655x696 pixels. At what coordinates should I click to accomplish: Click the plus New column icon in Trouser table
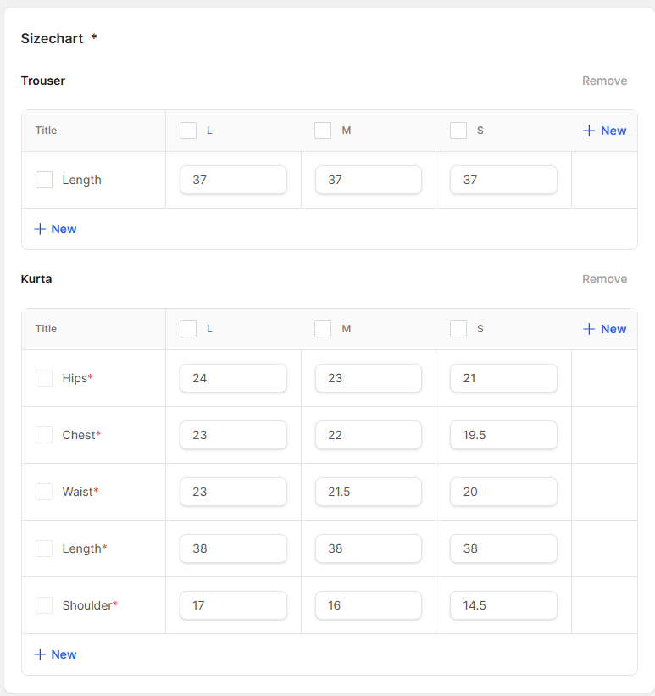[x=590, y=131]
